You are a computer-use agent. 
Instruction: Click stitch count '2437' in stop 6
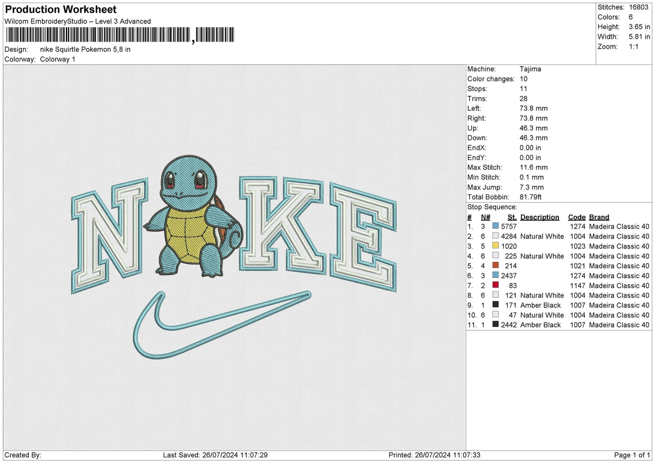[x=509, y=276]
